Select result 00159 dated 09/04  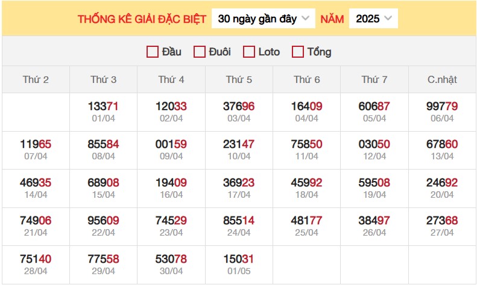[x=171, y=144]
